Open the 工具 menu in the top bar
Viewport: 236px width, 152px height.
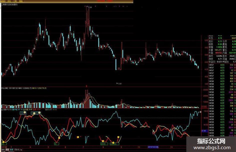pos(15,1)
